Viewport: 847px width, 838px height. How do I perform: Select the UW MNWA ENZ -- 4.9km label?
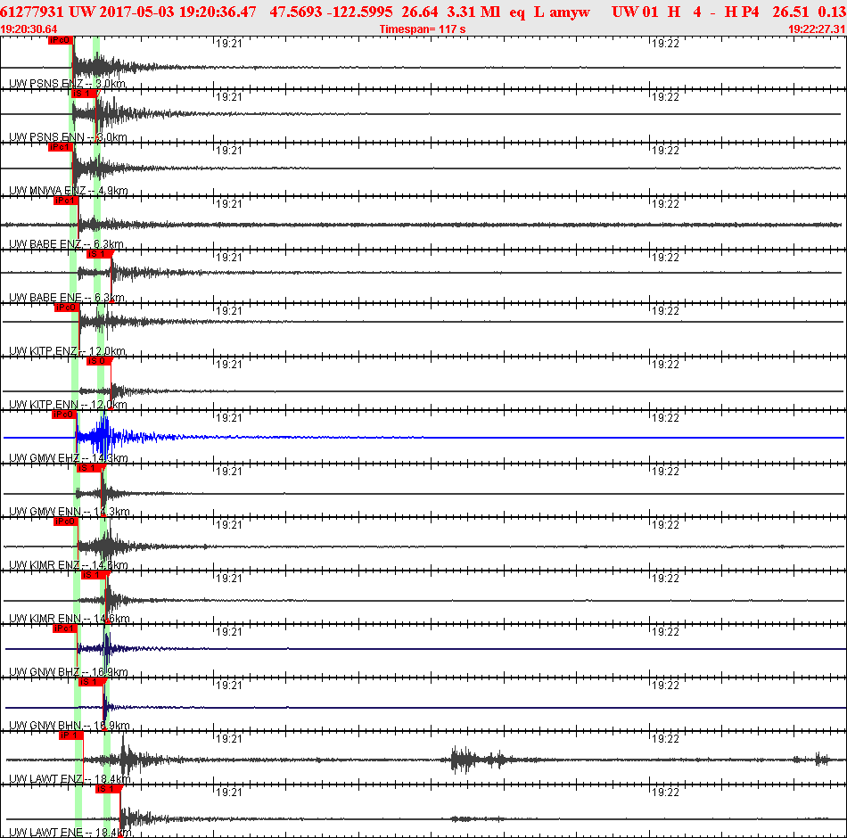(69, 191)
